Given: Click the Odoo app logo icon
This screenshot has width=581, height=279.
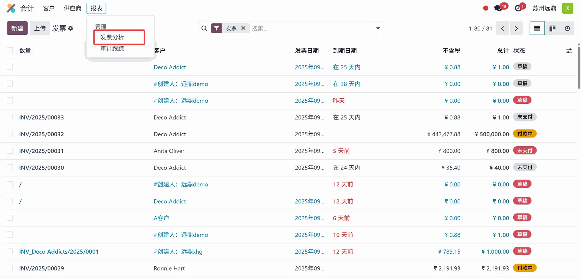Looking at the screenshot, I should coord(11,8).
